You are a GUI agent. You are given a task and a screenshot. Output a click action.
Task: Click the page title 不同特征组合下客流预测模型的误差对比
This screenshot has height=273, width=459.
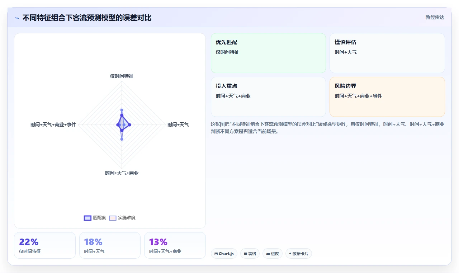87,18
